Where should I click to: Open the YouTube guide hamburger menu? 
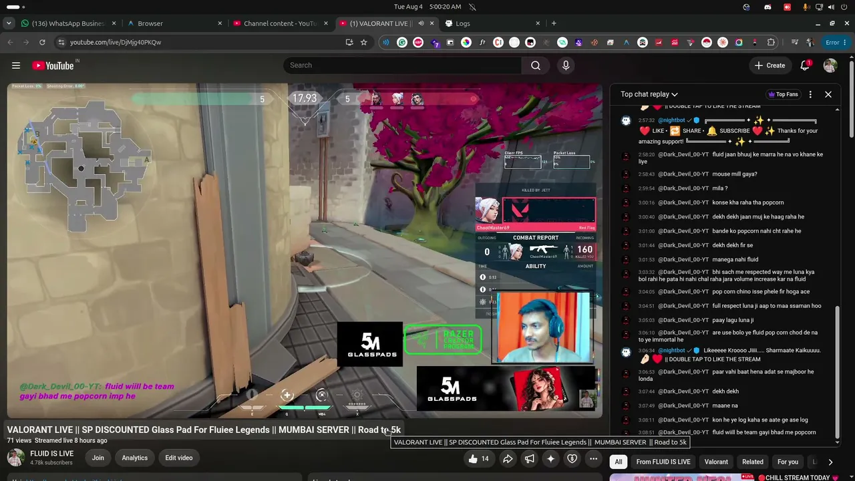coord(16,65)
